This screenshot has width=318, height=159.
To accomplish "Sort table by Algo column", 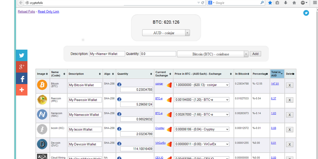I will (109, 74).
